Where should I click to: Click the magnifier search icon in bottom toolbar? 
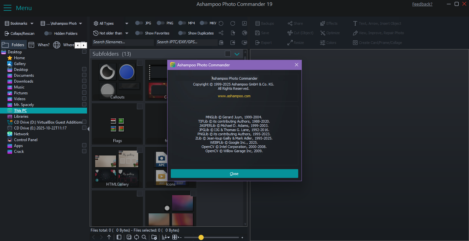pyautogui.click(x=144, y=237)
